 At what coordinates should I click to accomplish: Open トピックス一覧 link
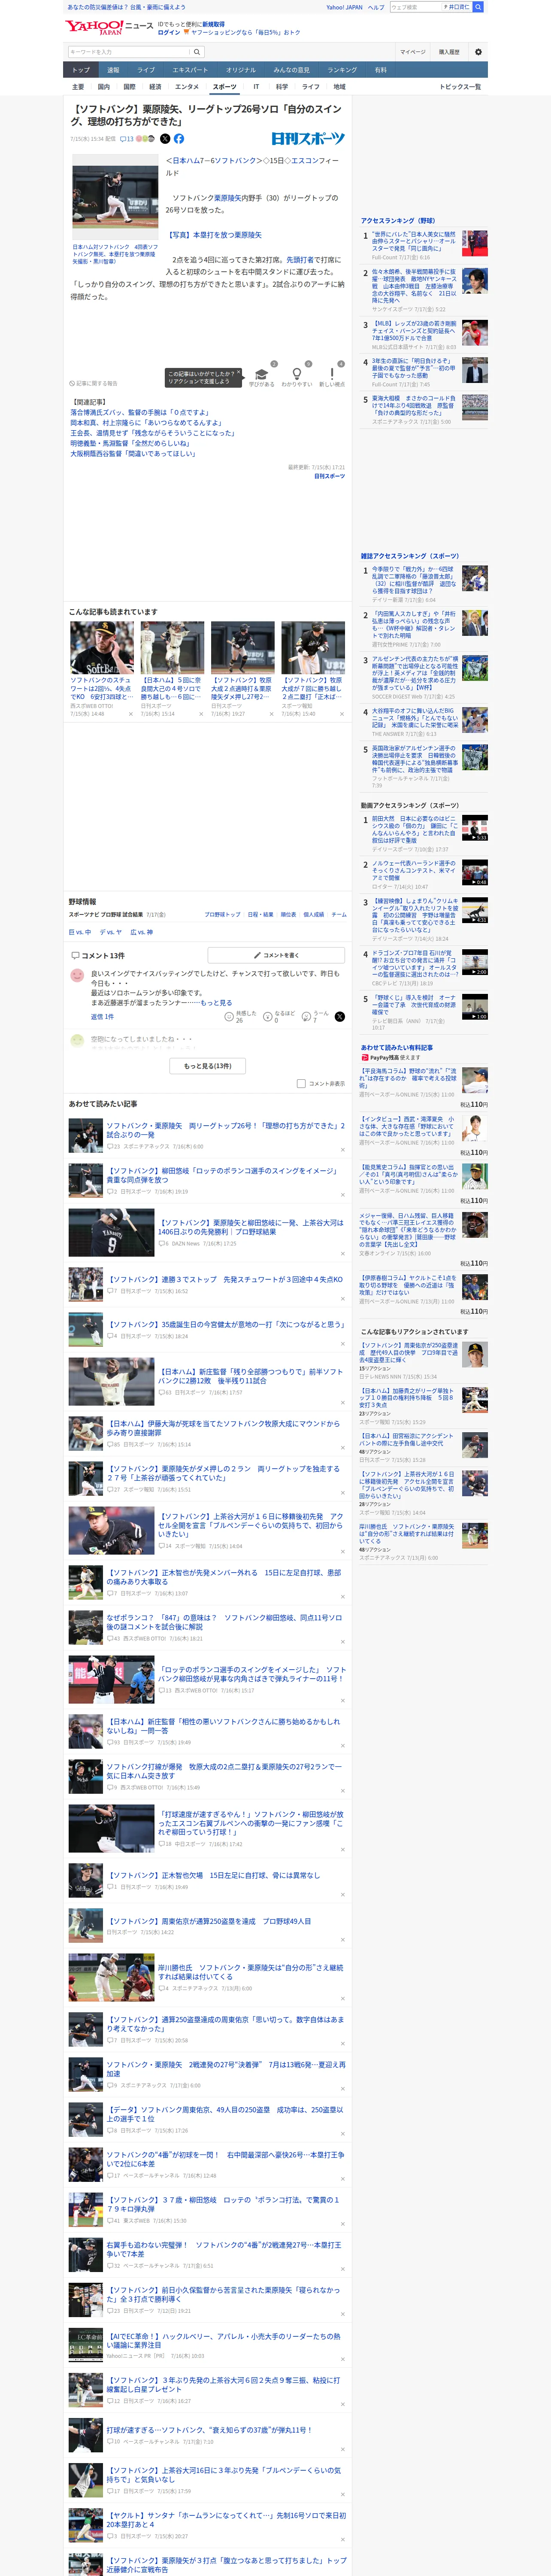[460, 87]
